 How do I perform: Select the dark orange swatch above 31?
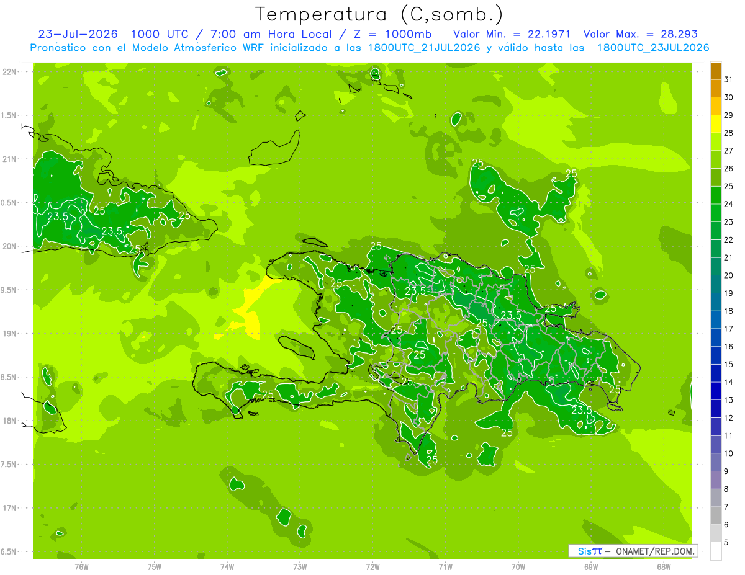(716, 71)
